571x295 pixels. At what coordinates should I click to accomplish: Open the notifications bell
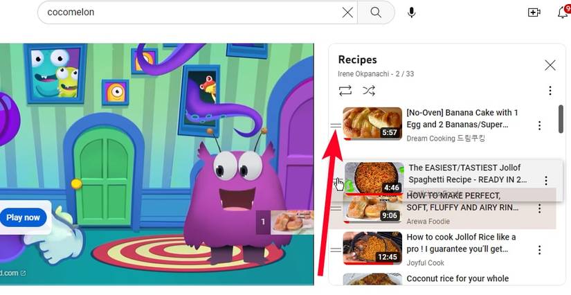coord(563,12)
